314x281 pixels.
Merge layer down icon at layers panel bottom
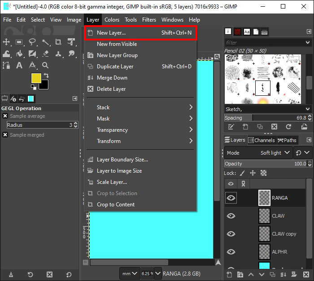pos(283,274)
